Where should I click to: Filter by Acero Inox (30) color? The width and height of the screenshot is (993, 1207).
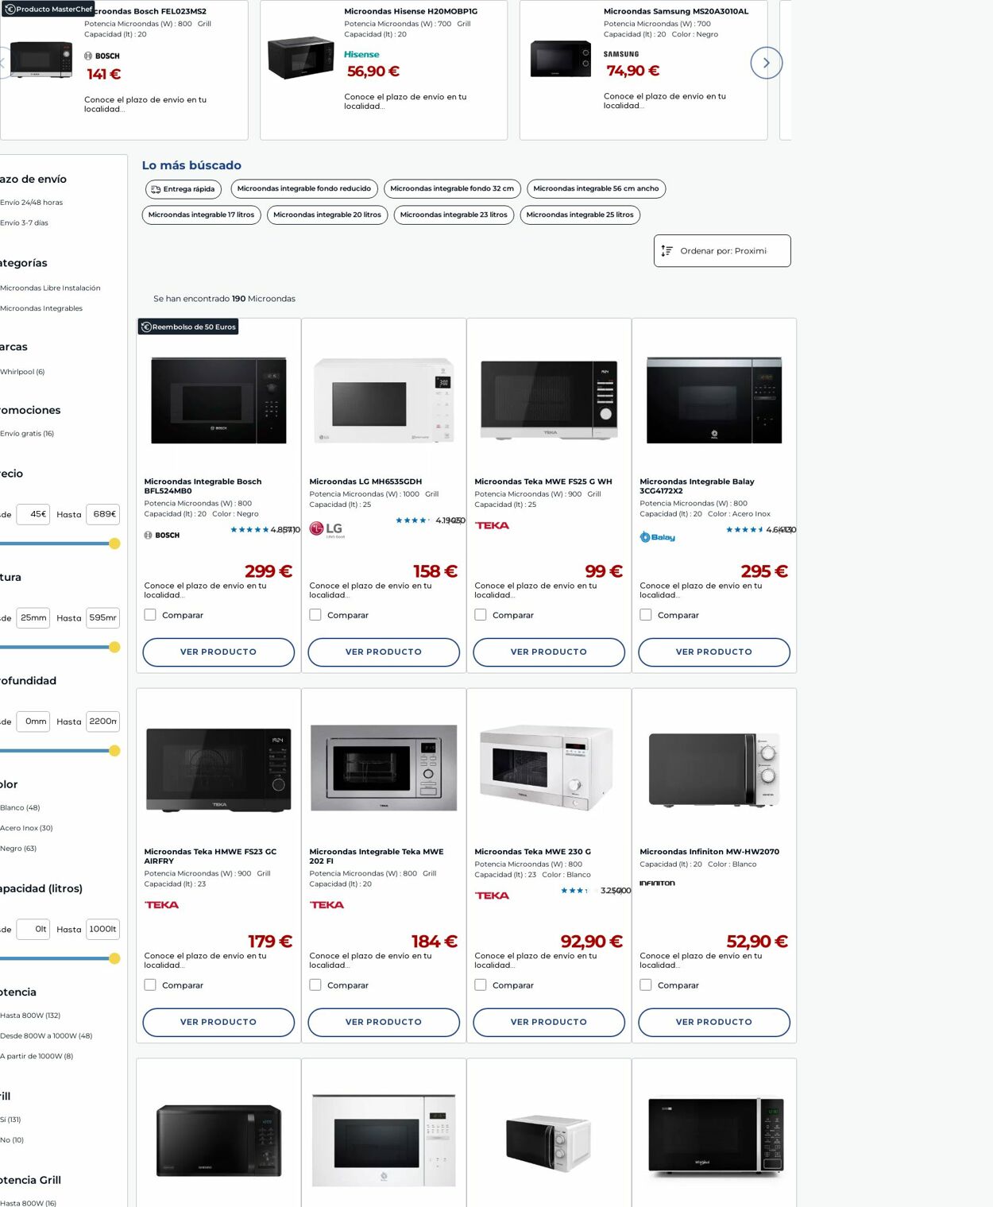26,828
